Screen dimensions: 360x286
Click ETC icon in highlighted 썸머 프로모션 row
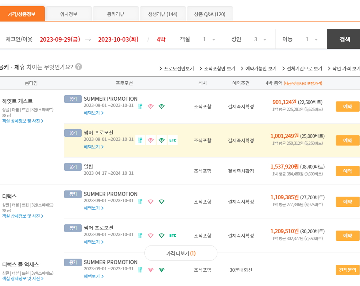(173, 140)
